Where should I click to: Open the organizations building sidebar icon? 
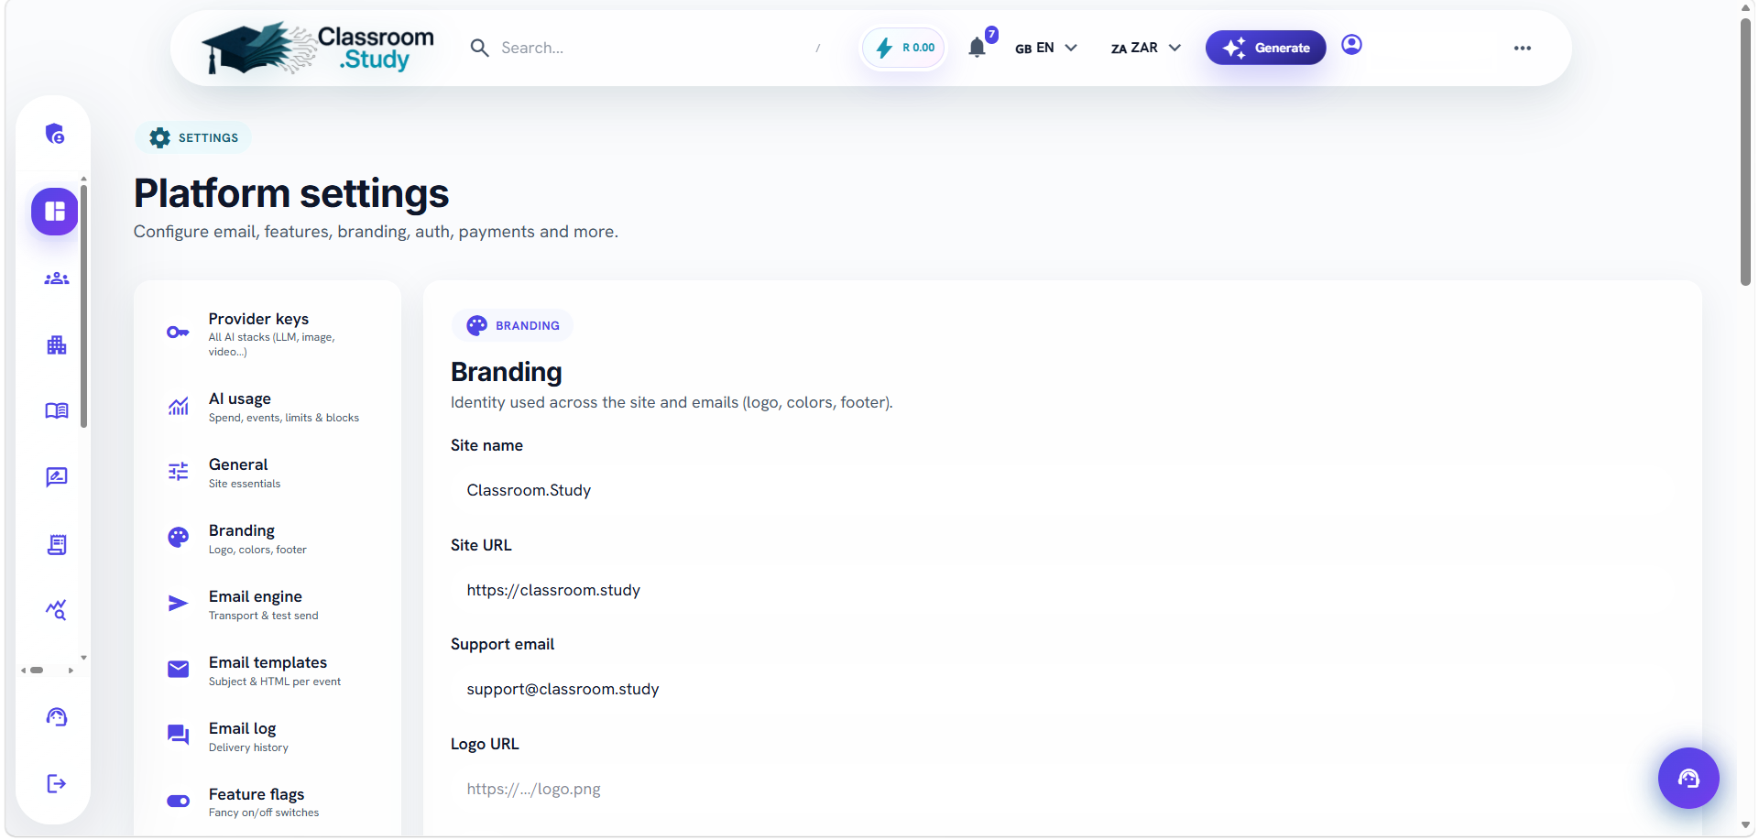click(57, 345)
